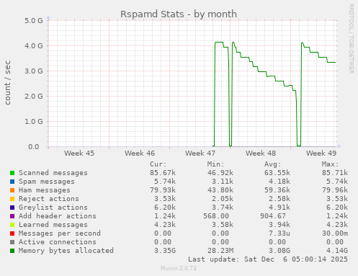
Task: Click the Add header actions purple swatch
Action: [12, 216]
